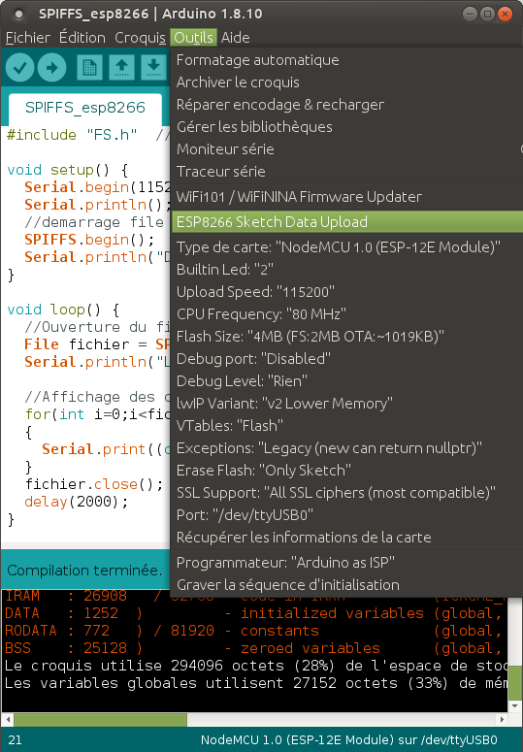Open the CPU Frequency option list
The image size is (523, 752).
(346, 314)
